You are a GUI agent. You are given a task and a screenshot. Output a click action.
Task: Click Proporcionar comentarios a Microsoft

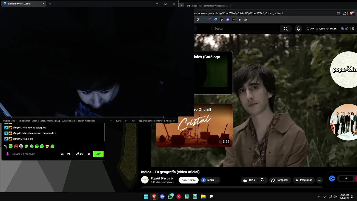pos(156,121)
